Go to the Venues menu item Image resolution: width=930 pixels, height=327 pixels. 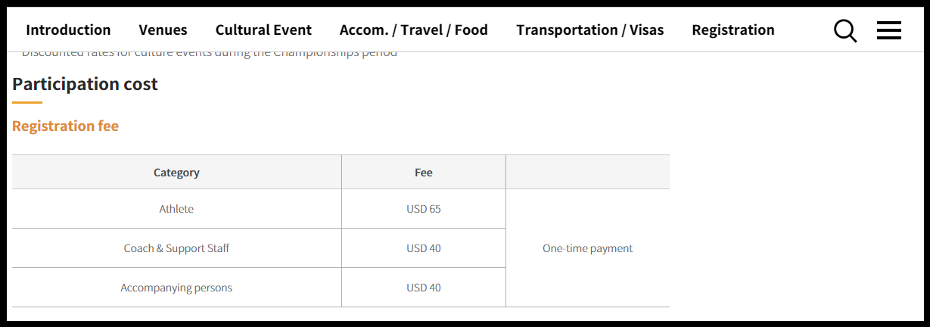click(x=163, y=30)
